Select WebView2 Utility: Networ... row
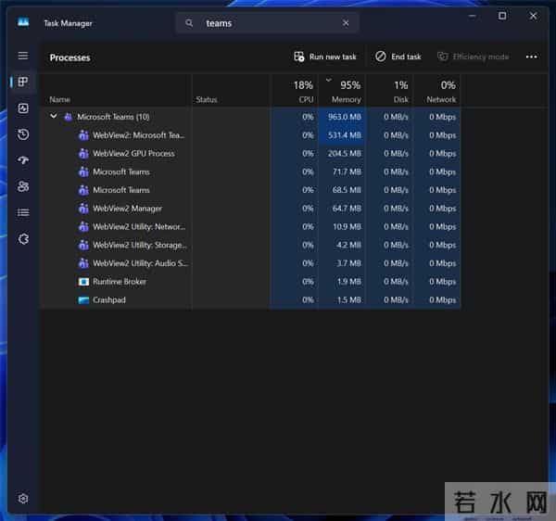The width and height of the screenshot is (556, 521). pos(252,226)
